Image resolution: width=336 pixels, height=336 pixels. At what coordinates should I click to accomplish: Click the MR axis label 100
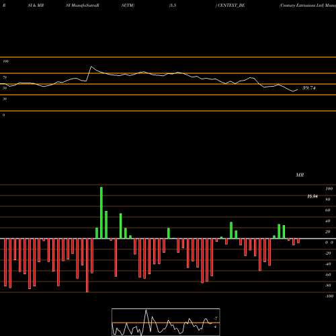coord(329,189)
